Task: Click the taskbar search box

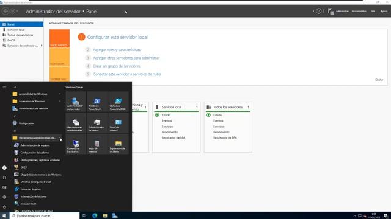Action: point(45,215)
